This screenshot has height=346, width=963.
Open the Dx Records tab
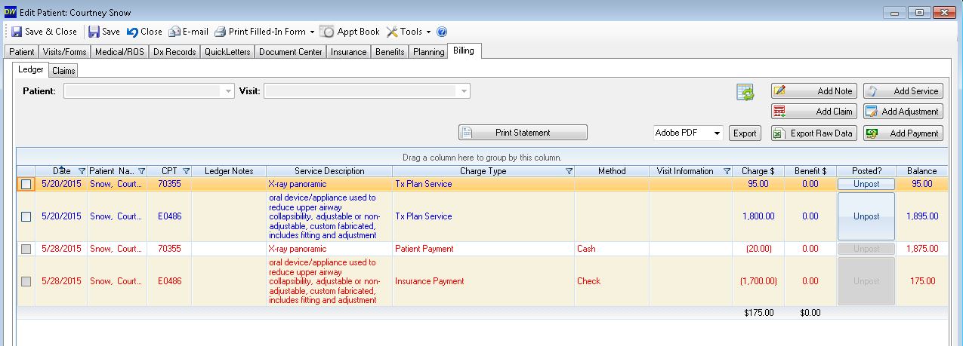point(174,52)
